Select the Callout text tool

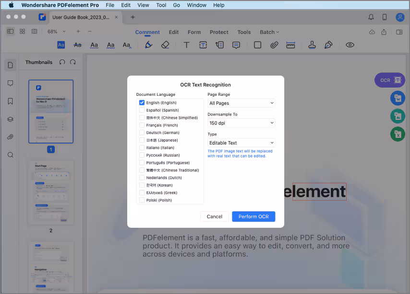click(220, 45)
